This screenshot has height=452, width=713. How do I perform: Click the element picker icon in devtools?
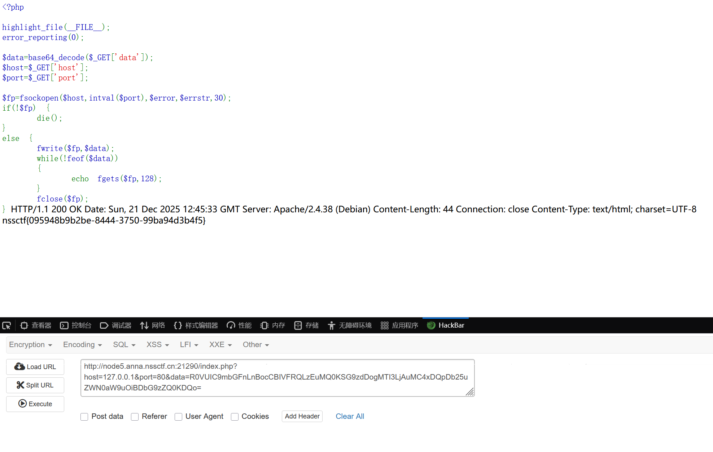[7, 325]
